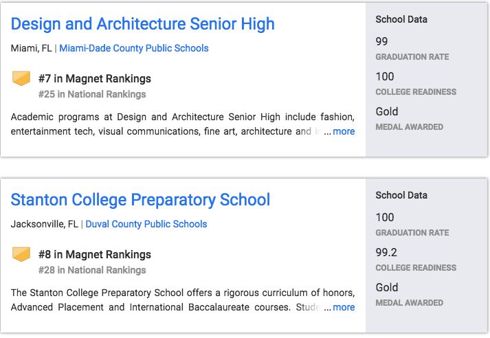Click the #8 in Magnet Rankings text

(95, 254)
